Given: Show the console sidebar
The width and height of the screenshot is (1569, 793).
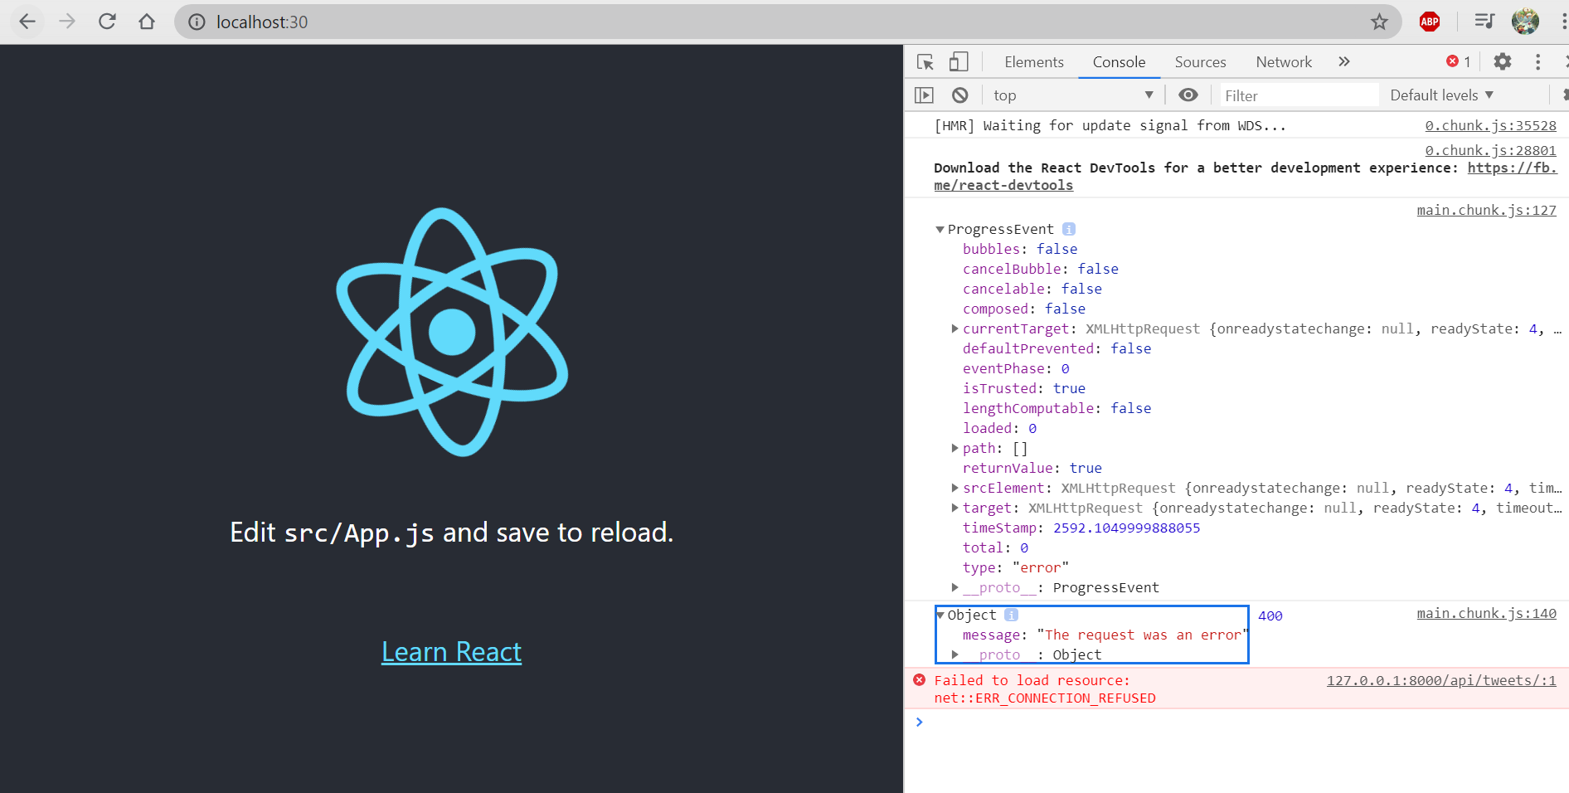Looking at the screenshot, I should tap(924, 95).
